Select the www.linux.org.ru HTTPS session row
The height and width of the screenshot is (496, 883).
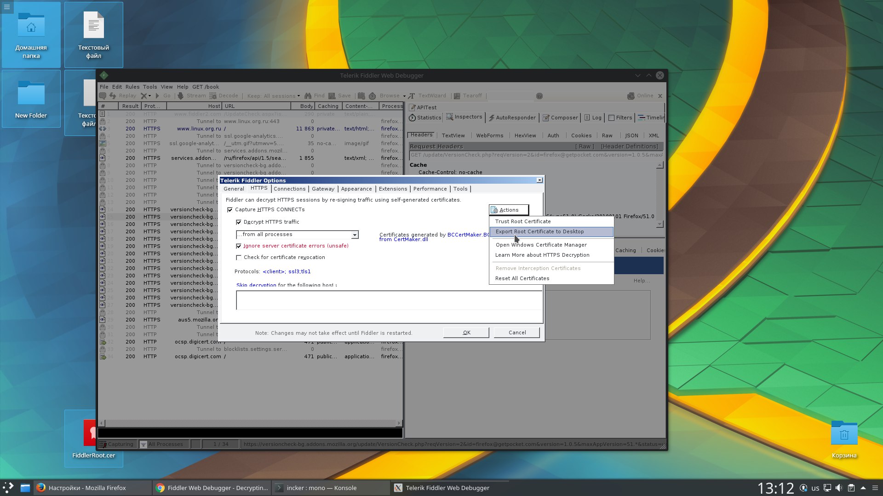[251, 129]
